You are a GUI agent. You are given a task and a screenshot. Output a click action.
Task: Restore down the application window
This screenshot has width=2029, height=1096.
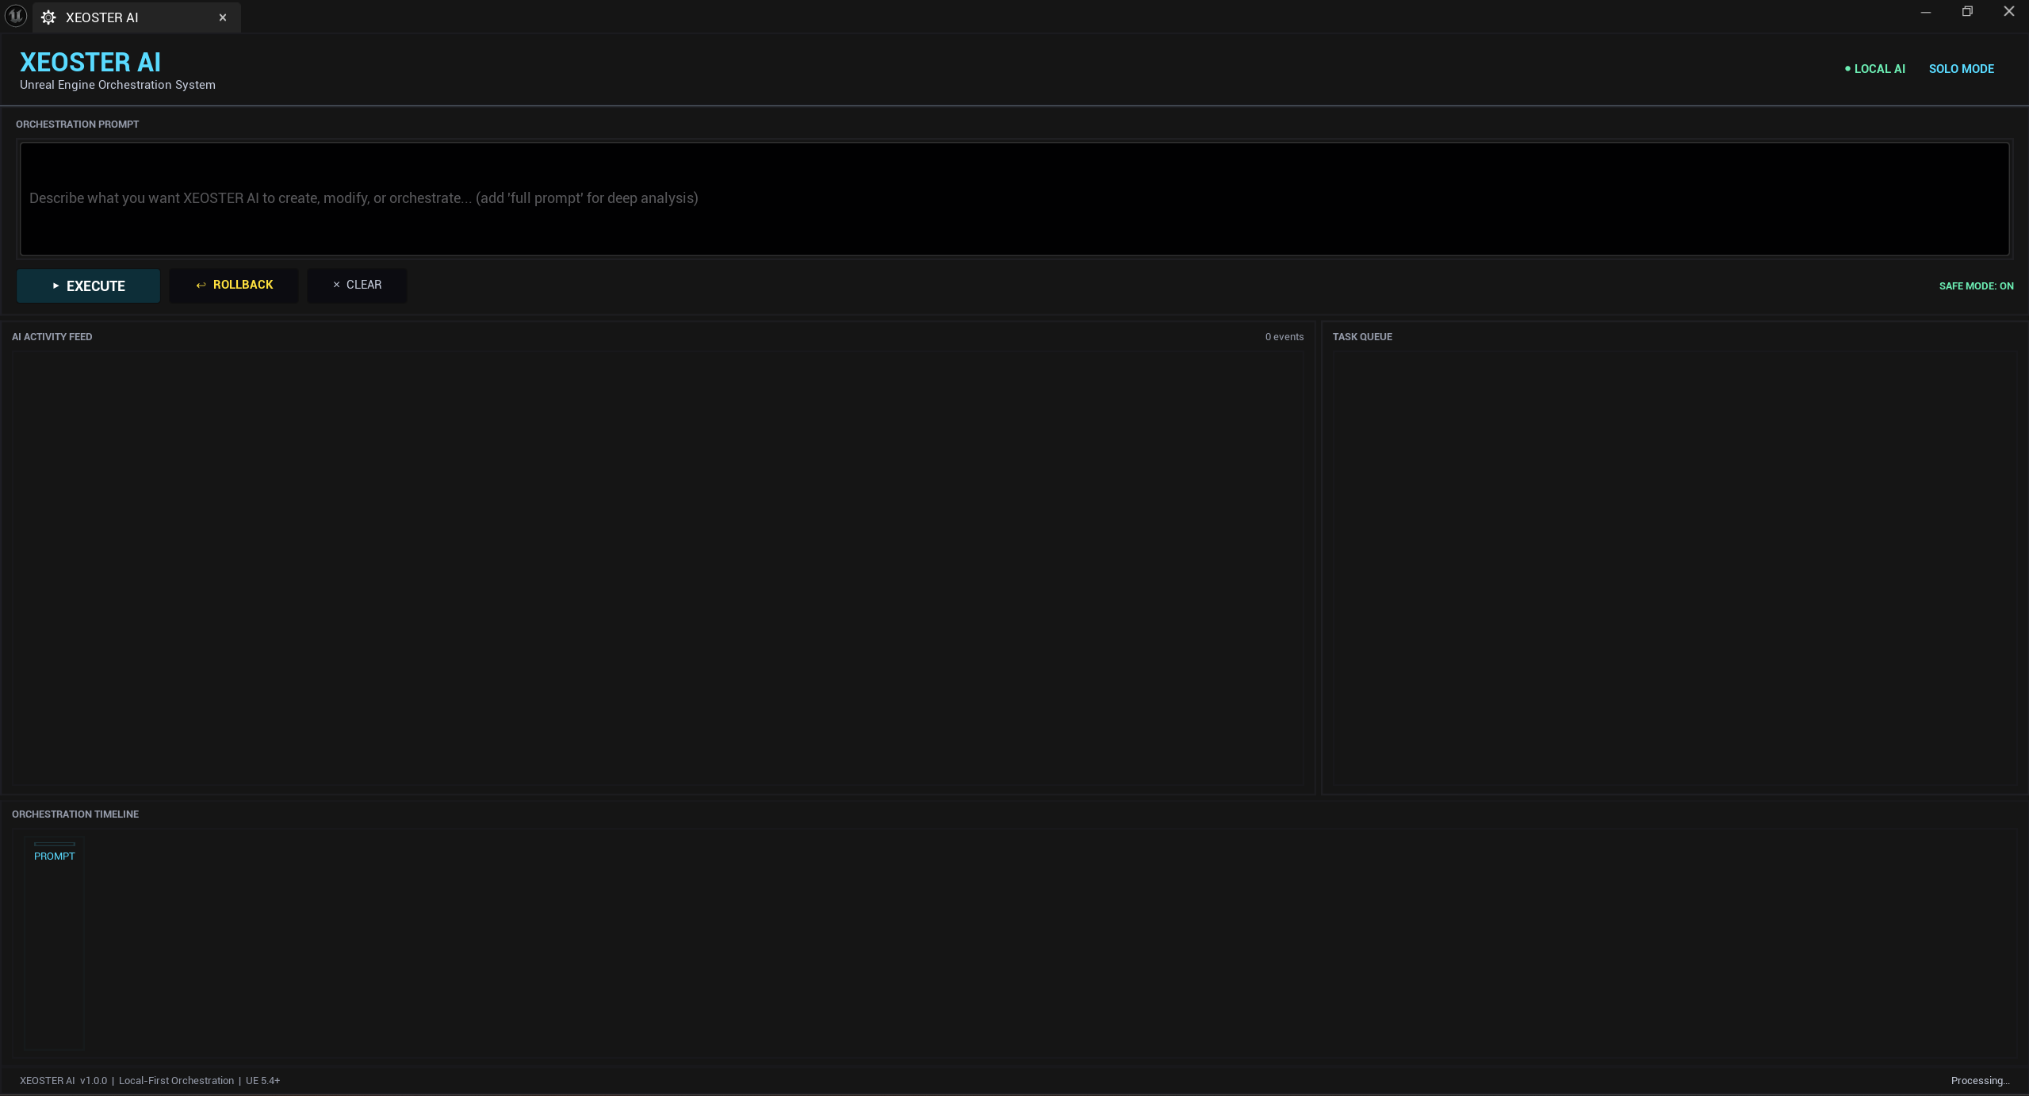click(1967, 12)
